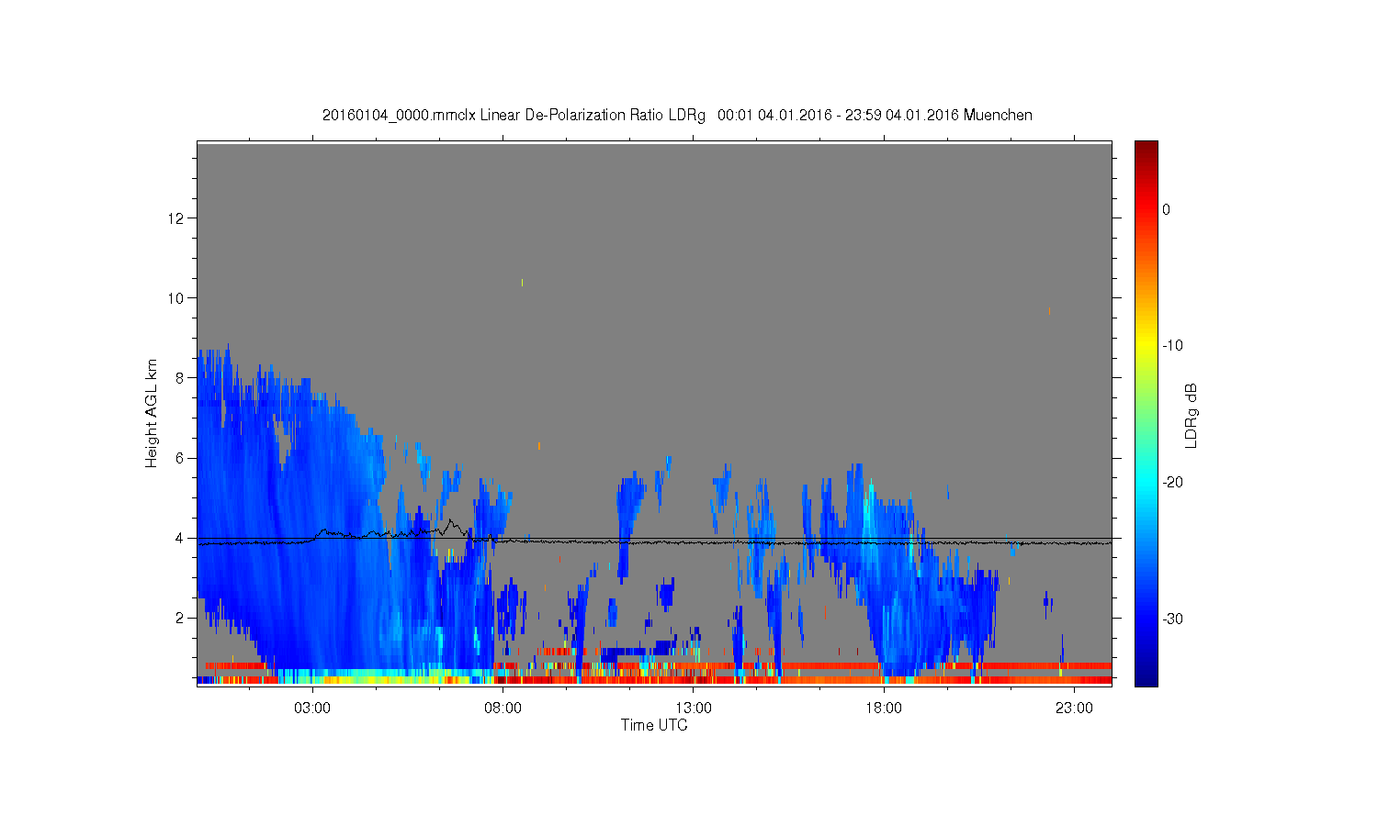Select the "23:00" time tick label
Viewport: 1378px width, 826px height.
pos(1074,709)
